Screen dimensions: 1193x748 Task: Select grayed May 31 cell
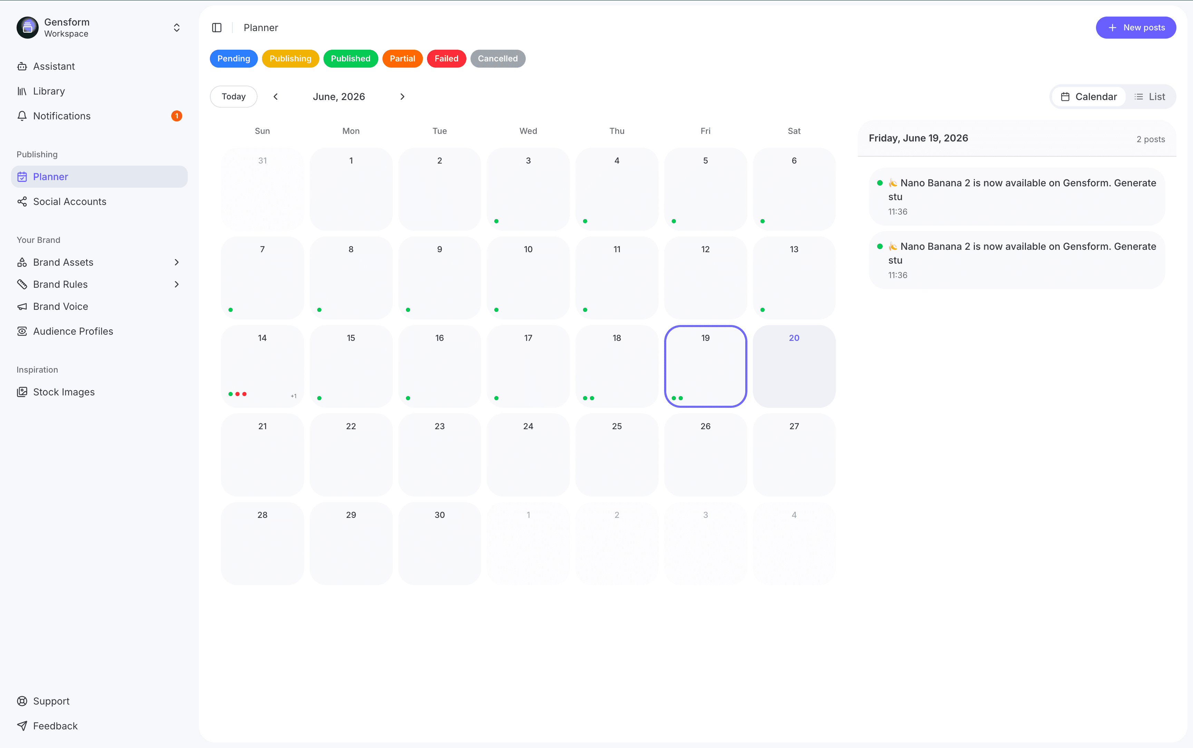(262, 189)
